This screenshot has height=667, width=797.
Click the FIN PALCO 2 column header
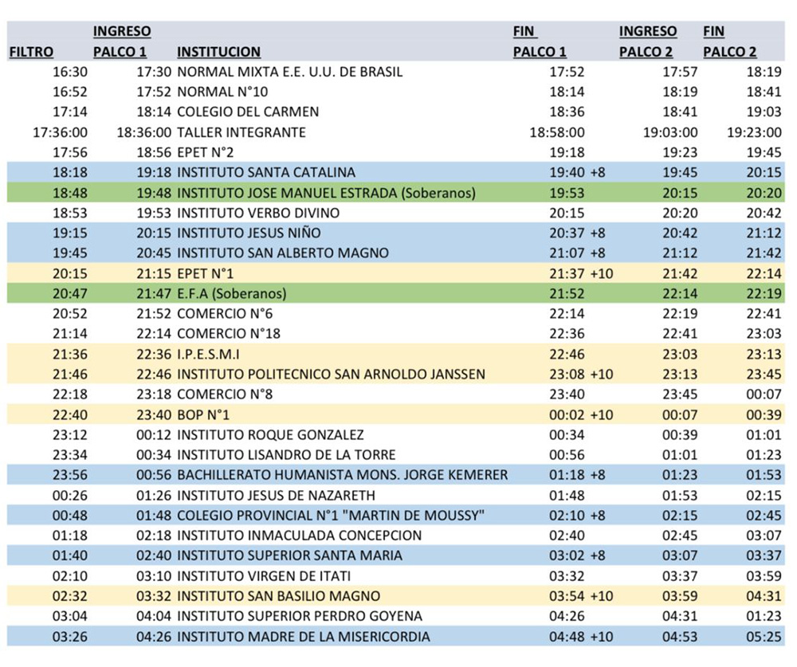729,42
